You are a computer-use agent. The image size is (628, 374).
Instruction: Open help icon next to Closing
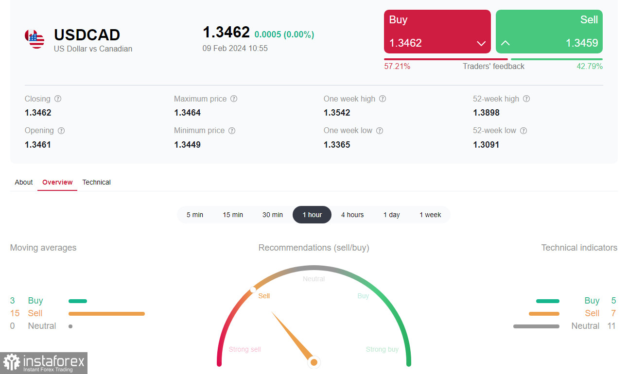58,99
